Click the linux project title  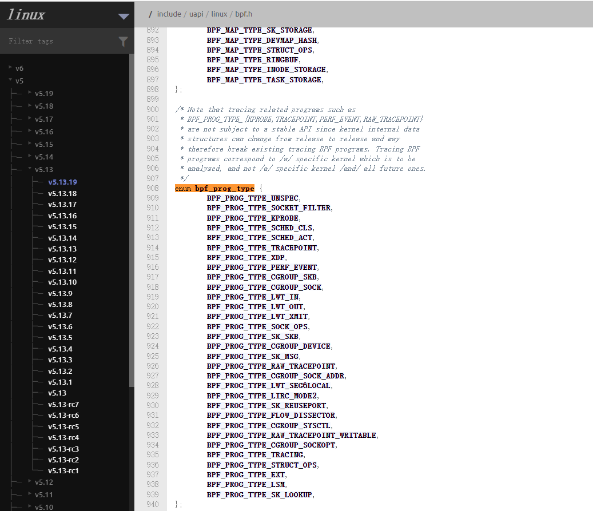click(x=26, y=14)
